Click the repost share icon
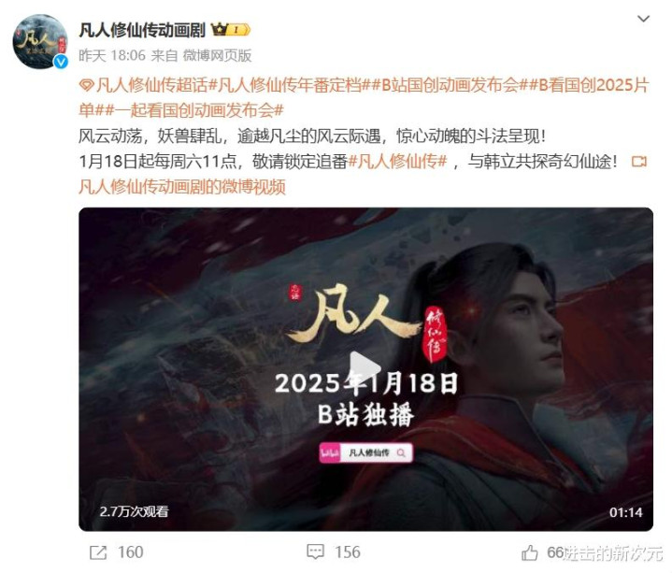This screenshot has height=573, width=672. [x=98, y=552]
